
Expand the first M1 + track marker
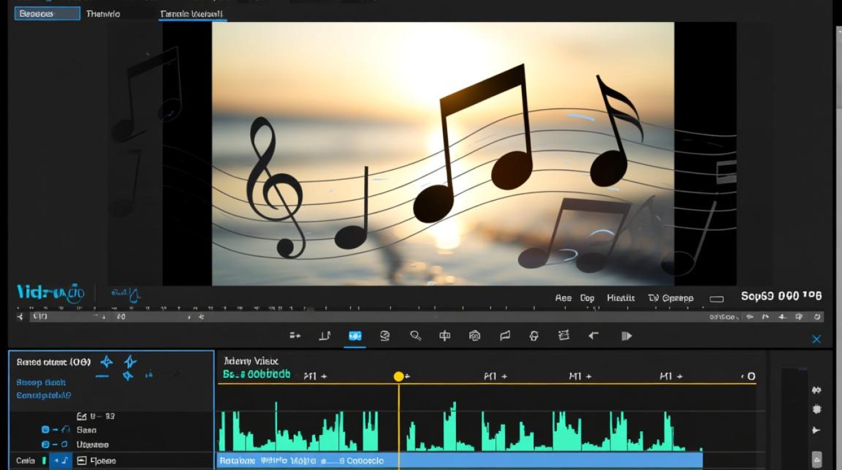(x=315, y=377)
